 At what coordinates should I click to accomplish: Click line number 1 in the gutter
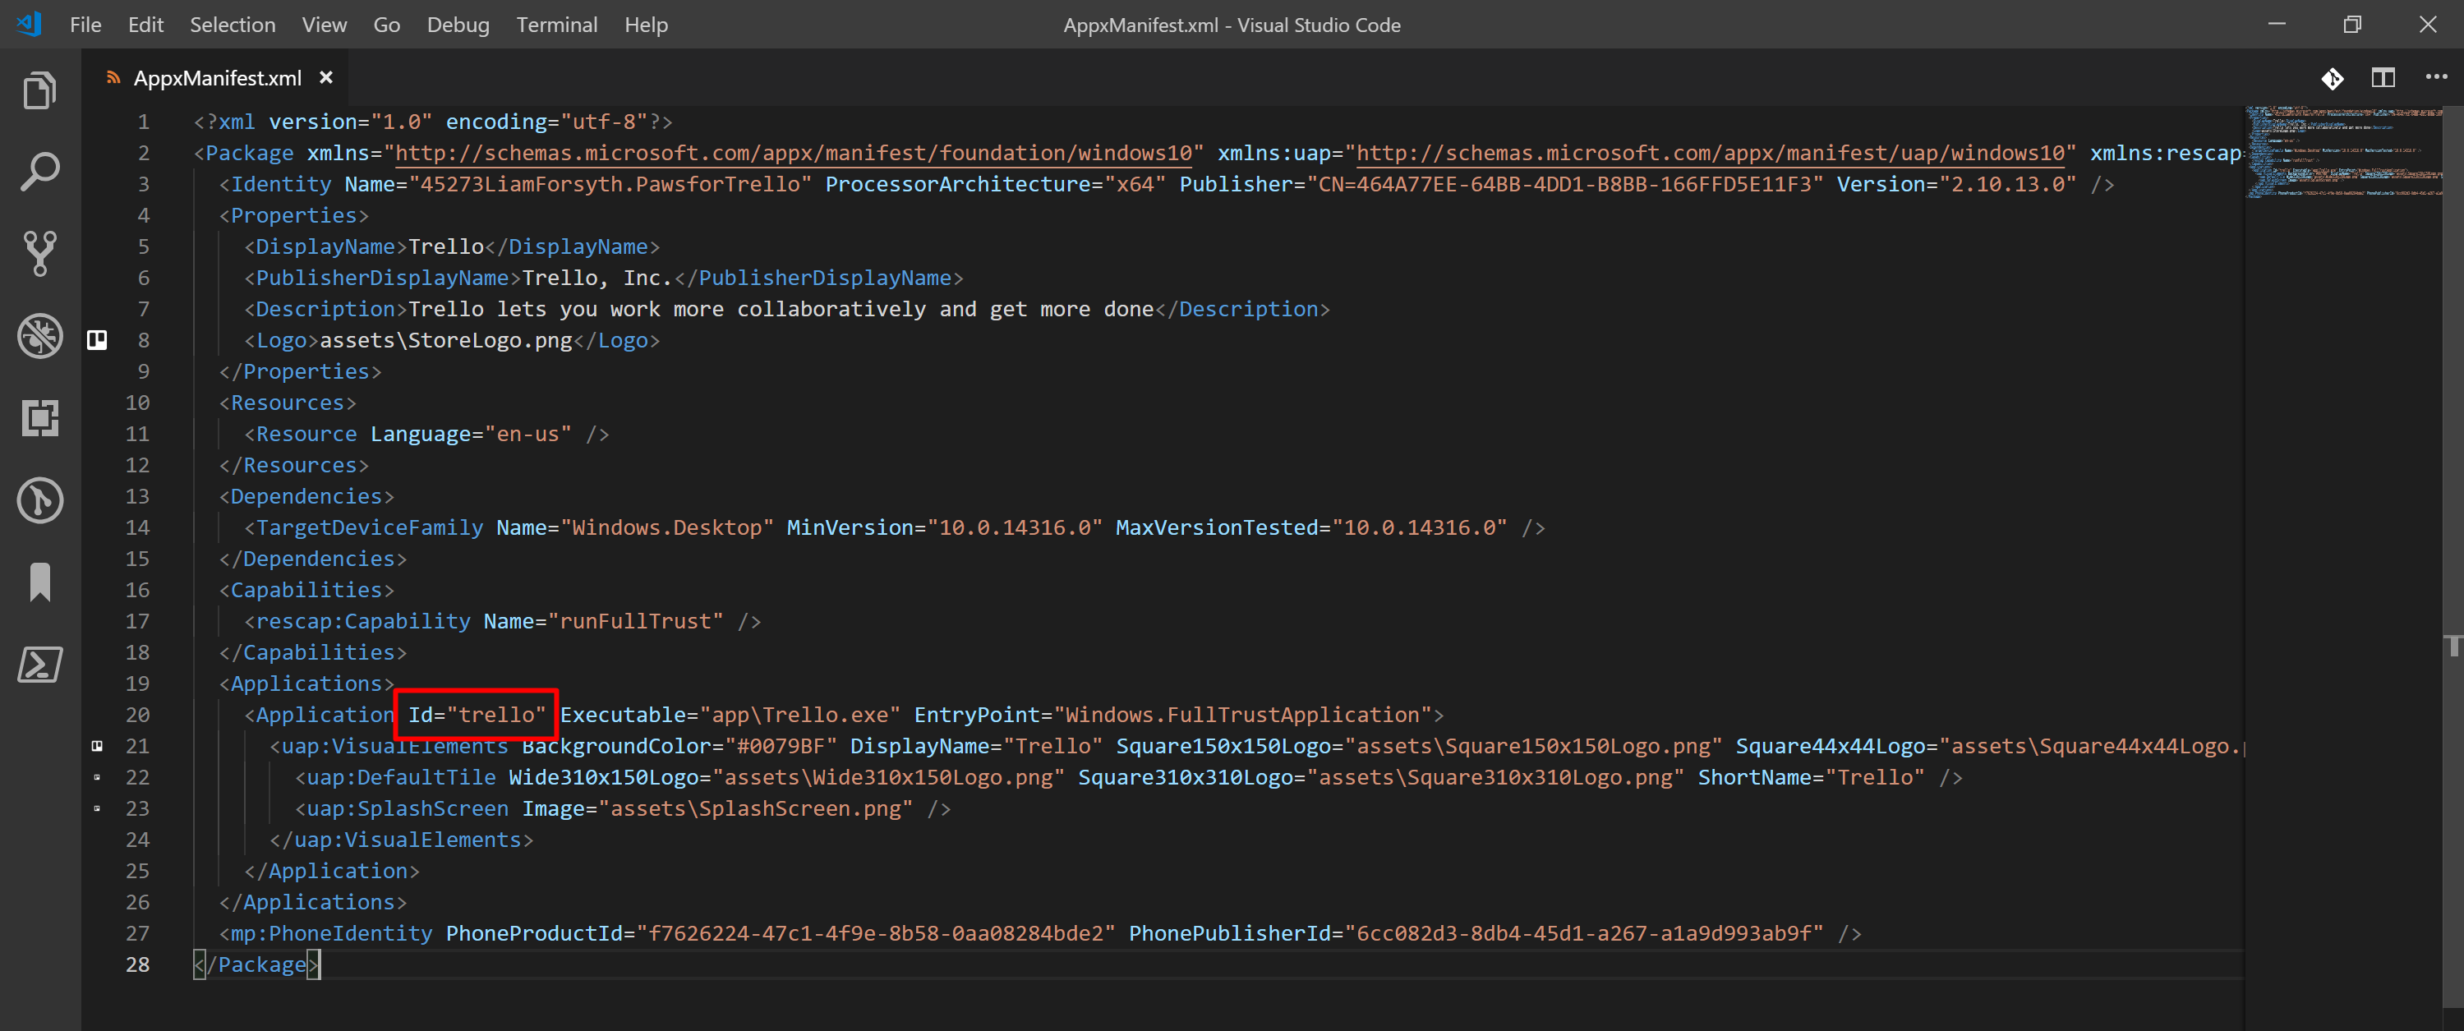tap(142, 122)
